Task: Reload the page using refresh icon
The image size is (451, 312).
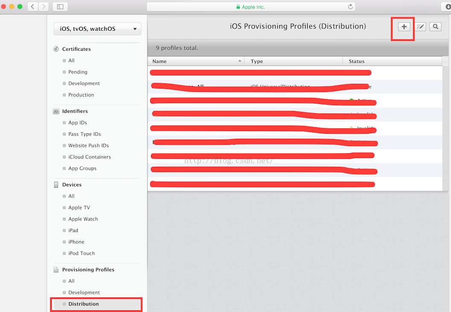Action: (x=350, y=7)
